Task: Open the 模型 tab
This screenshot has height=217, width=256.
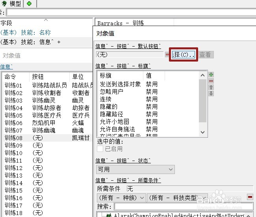Action: pos(11,4)
